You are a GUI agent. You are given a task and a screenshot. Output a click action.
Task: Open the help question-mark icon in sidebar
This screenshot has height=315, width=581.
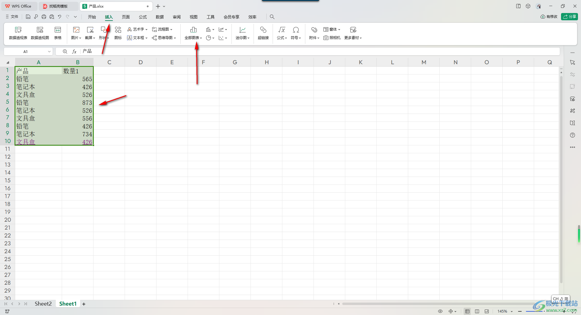(x=573, y=135)
